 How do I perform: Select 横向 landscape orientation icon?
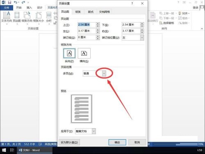click(84, 53)
